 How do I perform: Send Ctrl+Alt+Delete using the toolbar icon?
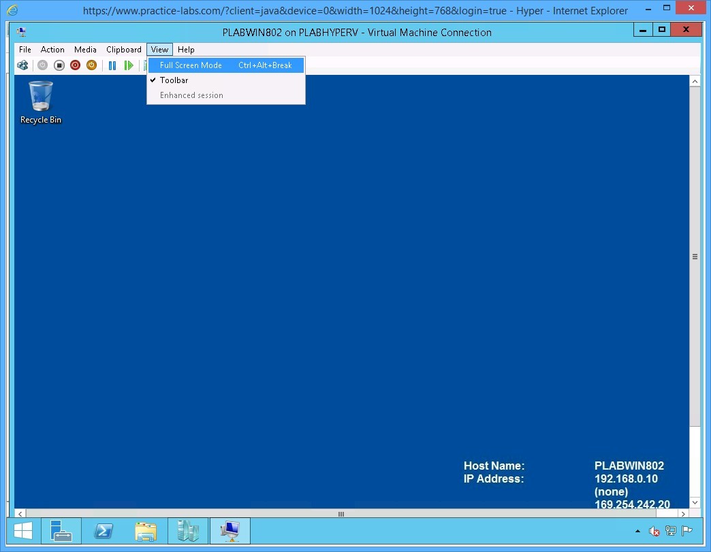point(22,65)
